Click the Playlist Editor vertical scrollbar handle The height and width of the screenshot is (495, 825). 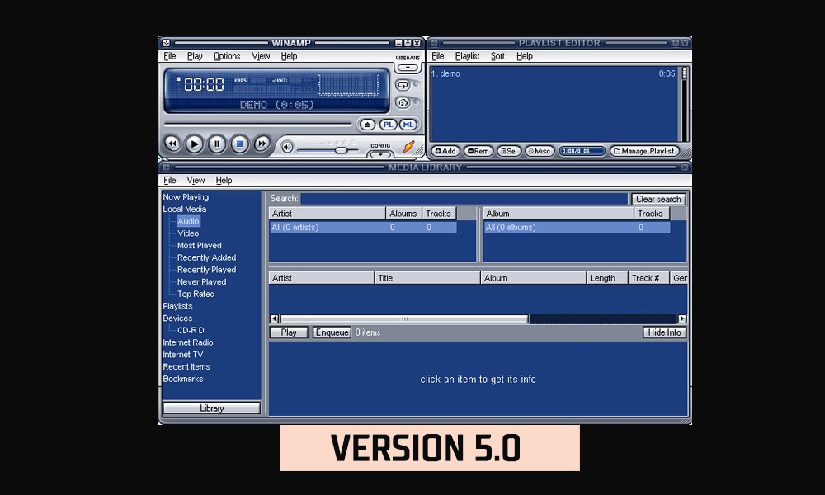pyautogui.click(x=685, y=73)
